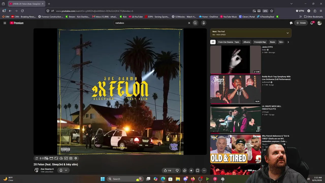Open the 80% zoom level indicator

tap(265, 11)
